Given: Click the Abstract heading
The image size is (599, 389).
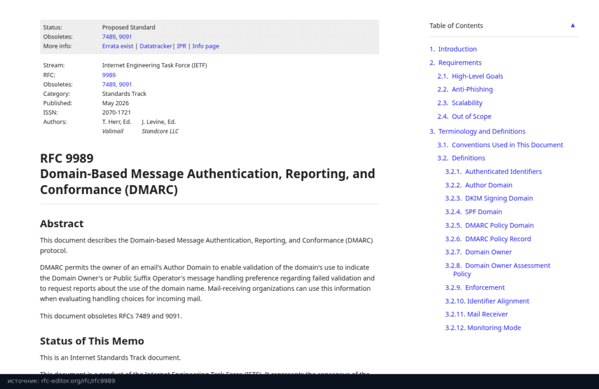Looking at the screenshot, I should click(62, 224).
